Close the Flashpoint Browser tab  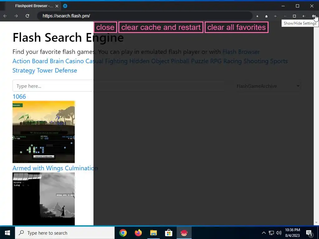(57, 6)
